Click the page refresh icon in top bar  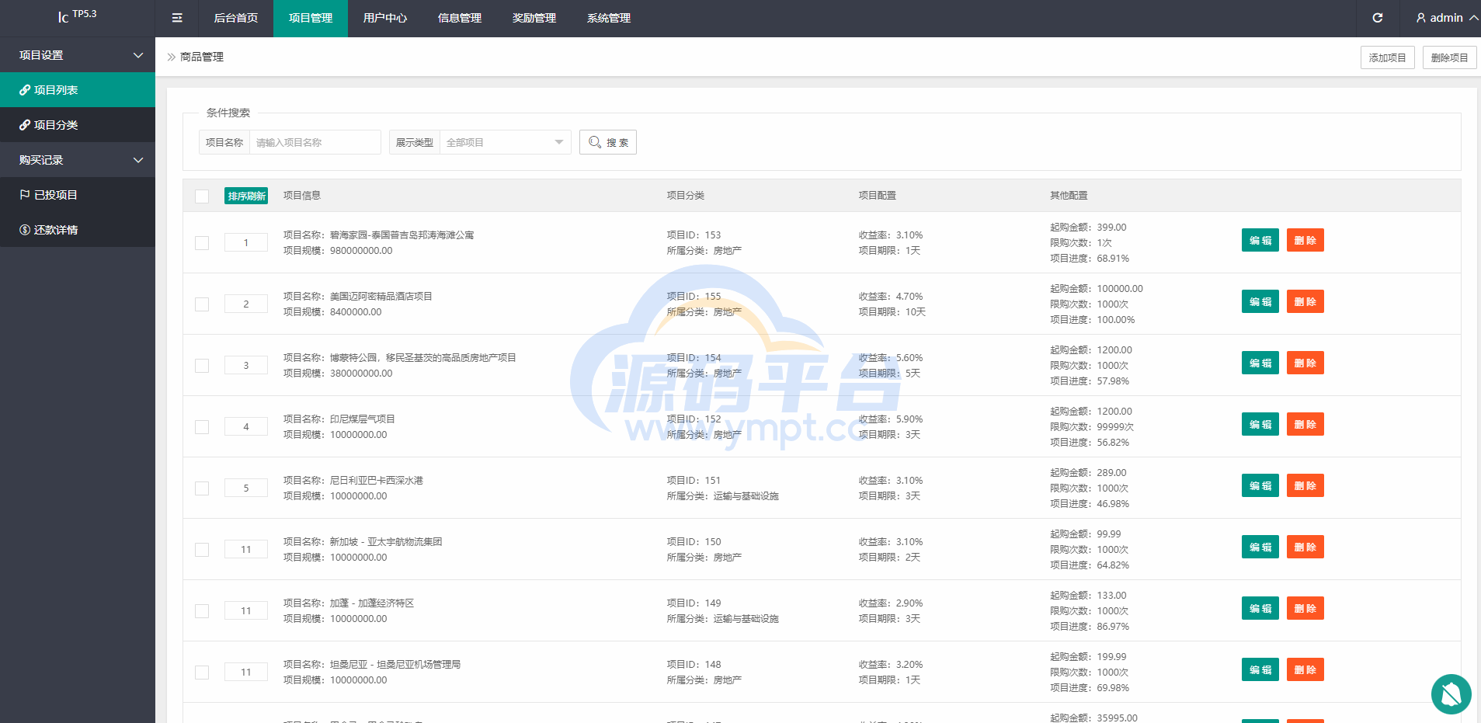click(x=1378, y=18)
